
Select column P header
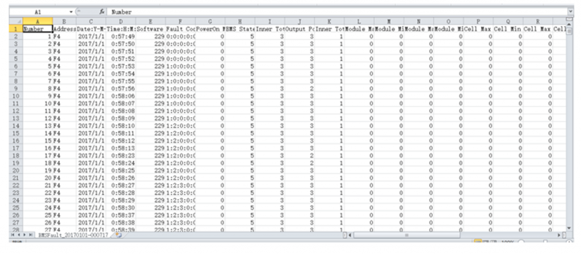click(478, 21)
